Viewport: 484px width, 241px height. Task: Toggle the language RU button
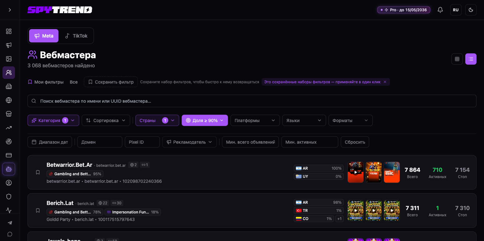click(456, 10)
